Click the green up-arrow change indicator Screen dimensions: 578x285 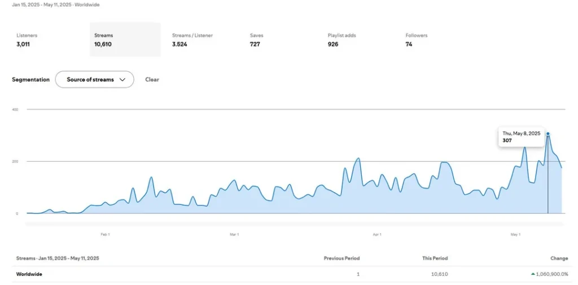point(533,274)
